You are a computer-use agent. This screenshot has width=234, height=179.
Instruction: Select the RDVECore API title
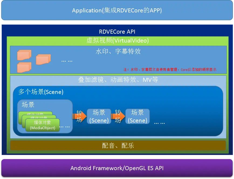(x=117, y=31)
